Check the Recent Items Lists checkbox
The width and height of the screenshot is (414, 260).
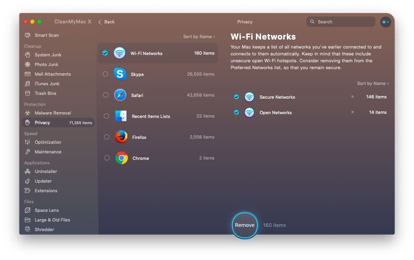[x=106, y=116]
